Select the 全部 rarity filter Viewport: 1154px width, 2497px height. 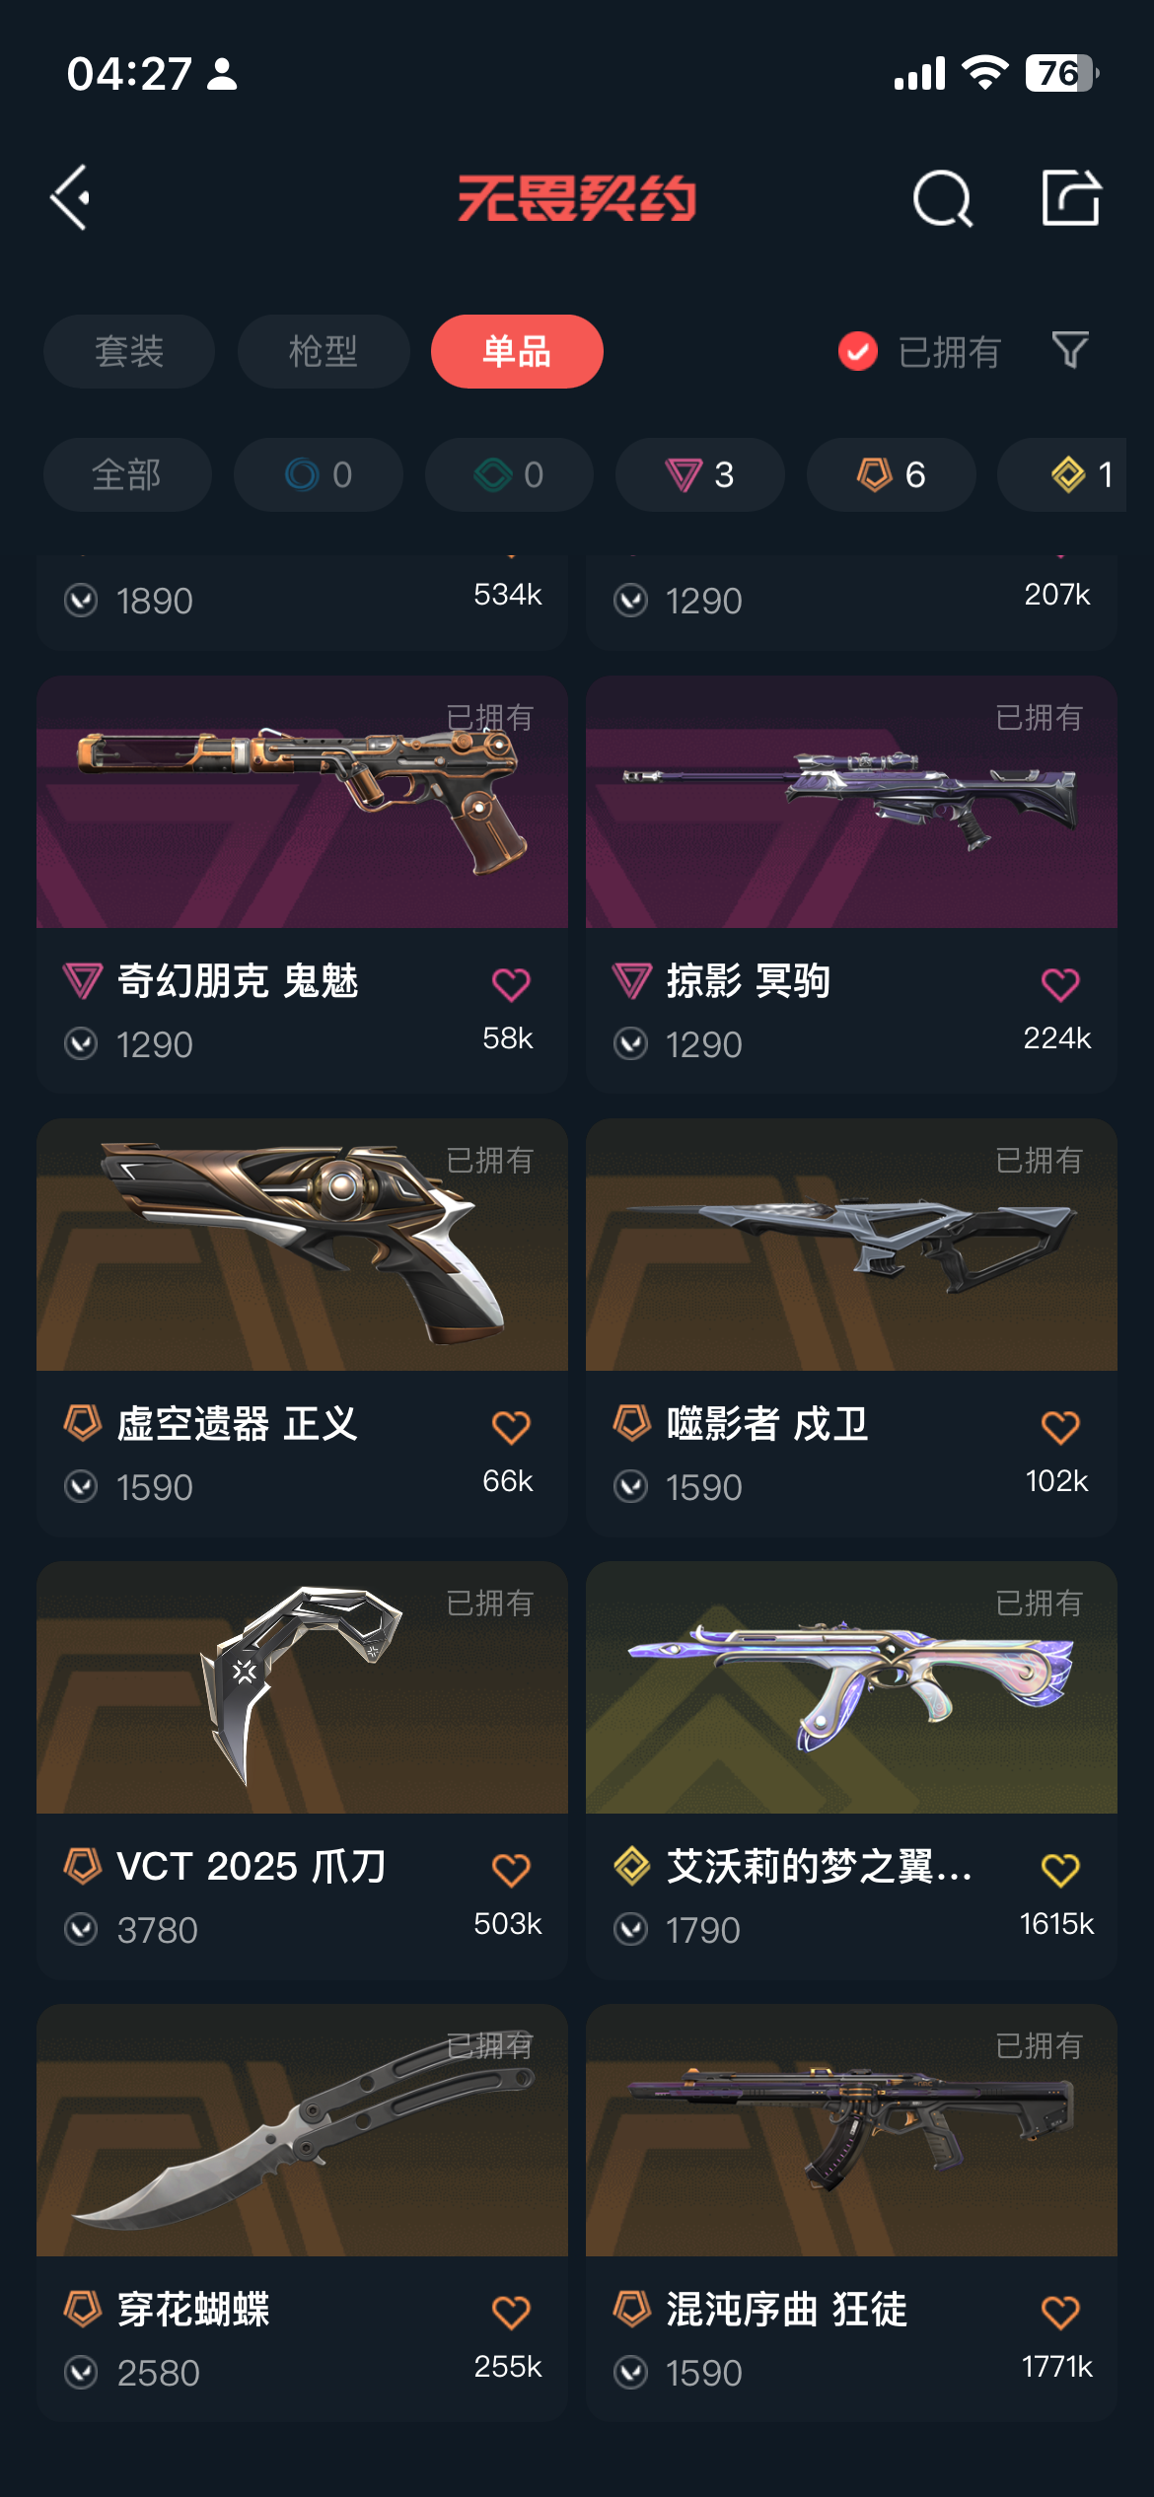coord(127,474)
